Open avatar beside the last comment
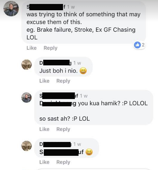 coord(26,146)
